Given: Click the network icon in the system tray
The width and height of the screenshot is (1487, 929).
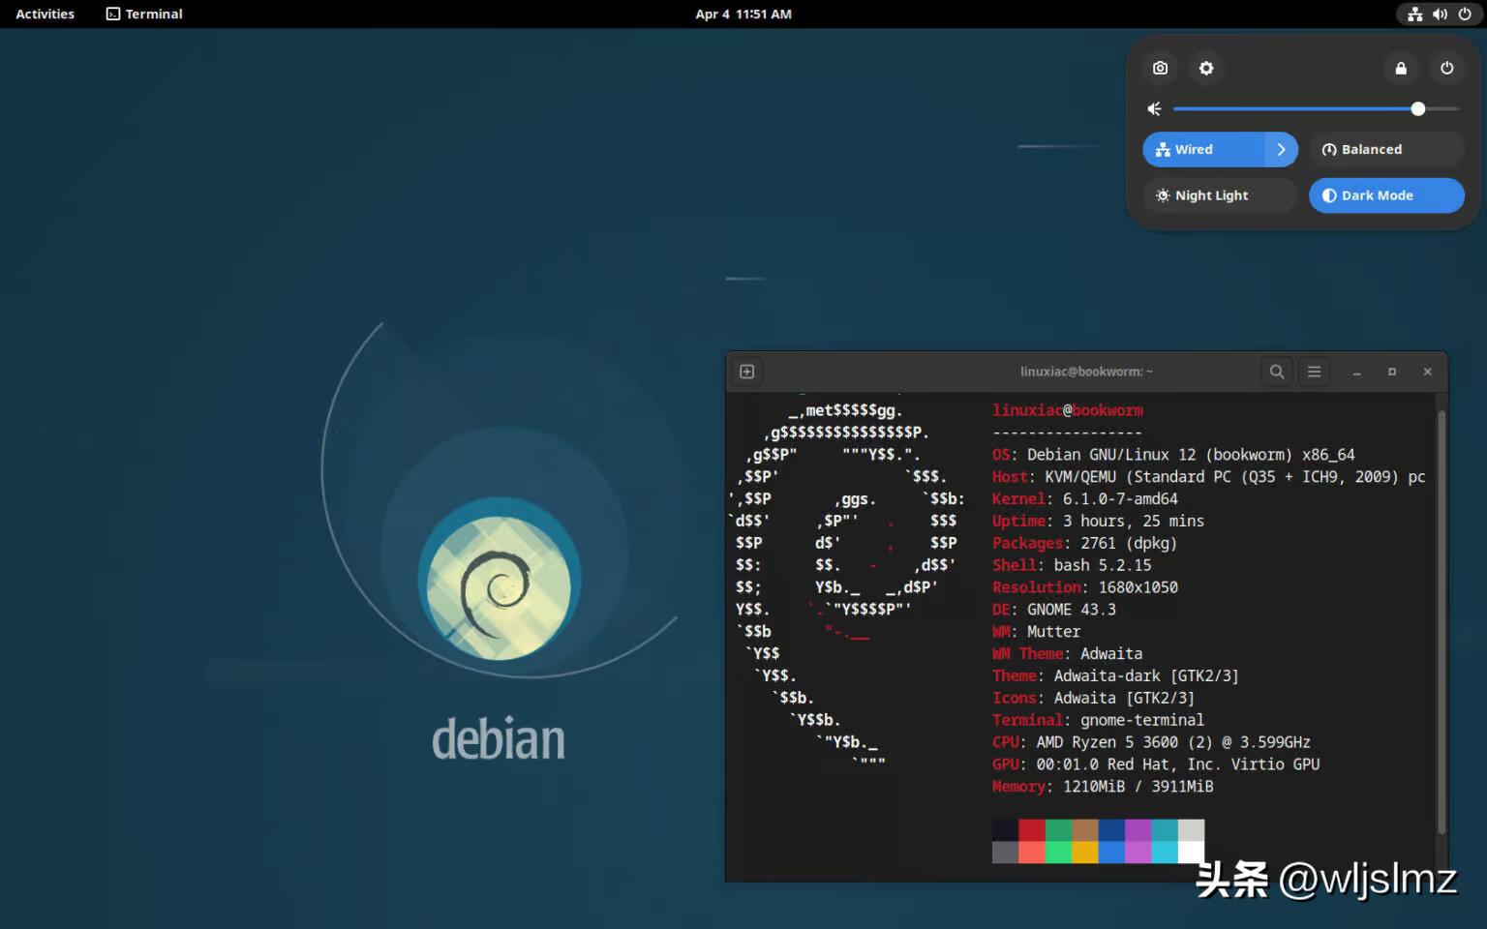Looking at the screenshot, I should [x=1415, y=14].
